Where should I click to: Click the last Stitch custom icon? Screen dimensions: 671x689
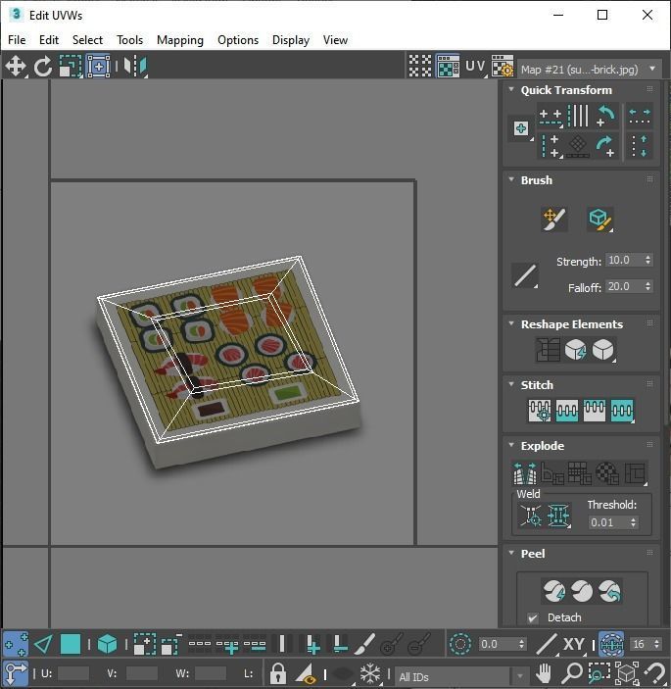(622, 411)
